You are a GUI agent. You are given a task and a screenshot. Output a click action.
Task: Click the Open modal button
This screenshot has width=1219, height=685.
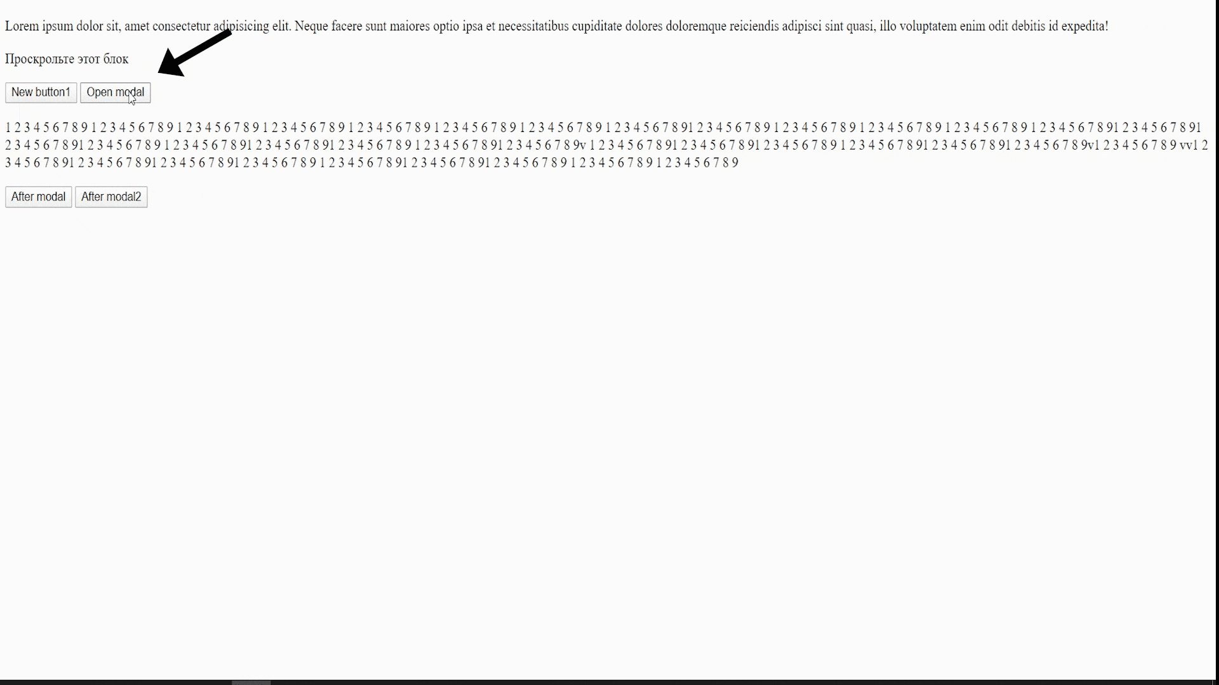tap(116, 93)
